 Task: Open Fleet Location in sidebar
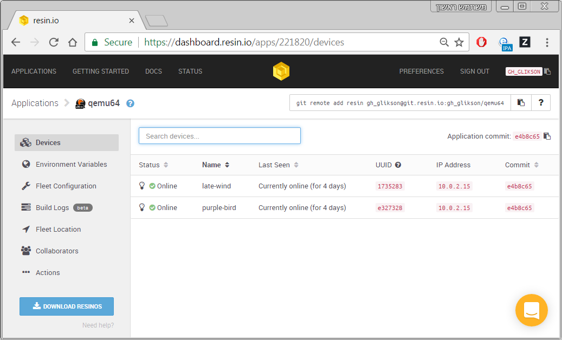[x=67, y=230]
